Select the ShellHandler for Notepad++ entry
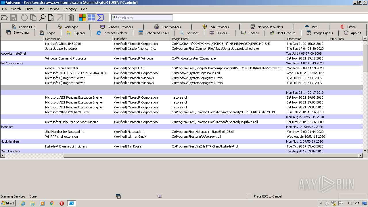 coord(181,132)
